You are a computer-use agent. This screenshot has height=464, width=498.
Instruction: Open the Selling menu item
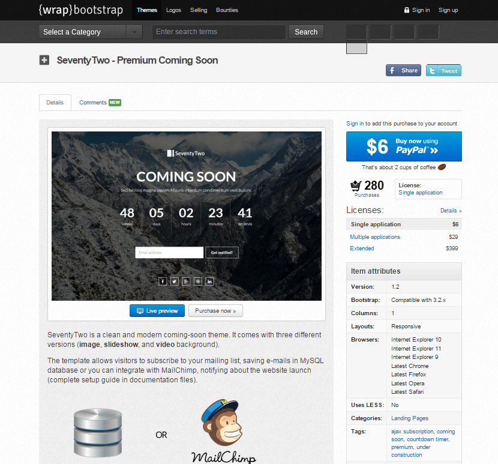(x=199, y=10)
